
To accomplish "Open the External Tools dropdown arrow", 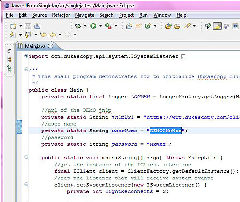I will tap(116, 26).
